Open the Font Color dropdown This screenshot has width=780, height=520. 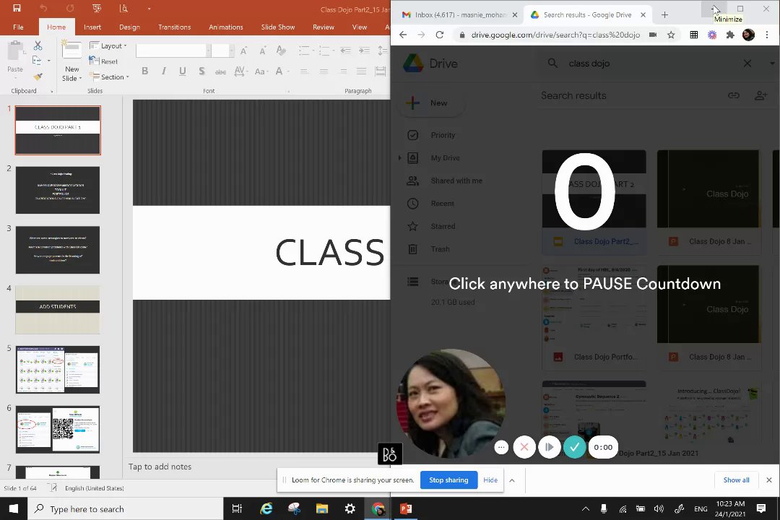pyautogui.click(x=281, y=71)
